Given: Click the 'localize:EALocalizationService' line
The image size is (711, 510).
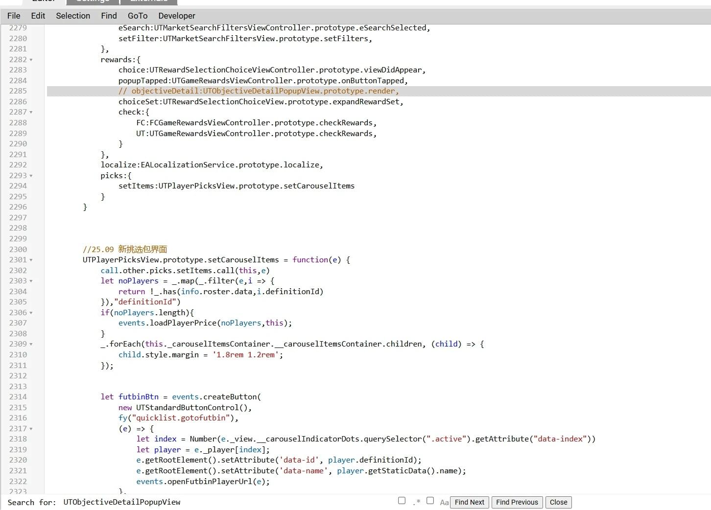Looking at the screenshot, I should pyautogui.click(x=212, y=165).
